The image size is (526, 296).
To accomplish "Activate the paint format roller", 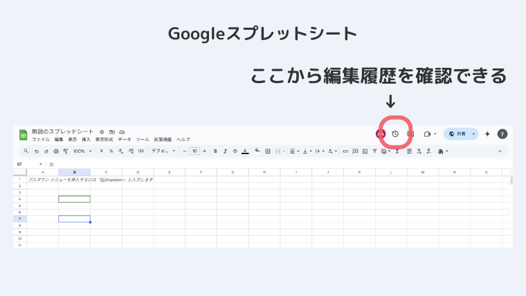I will 66,151.
